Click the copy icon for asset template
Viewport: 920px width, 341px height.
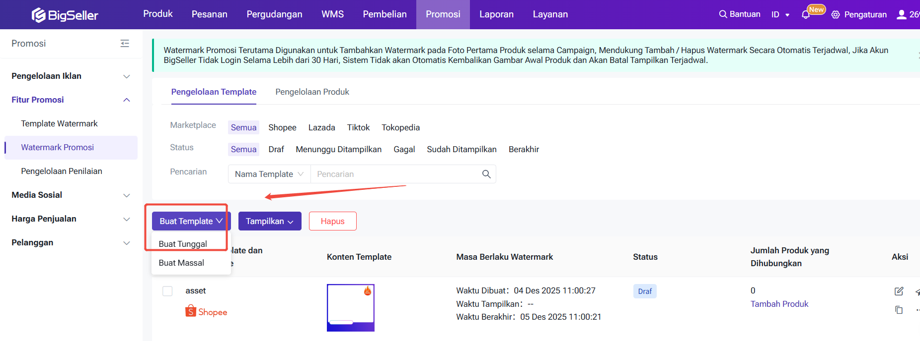point(899,310)
